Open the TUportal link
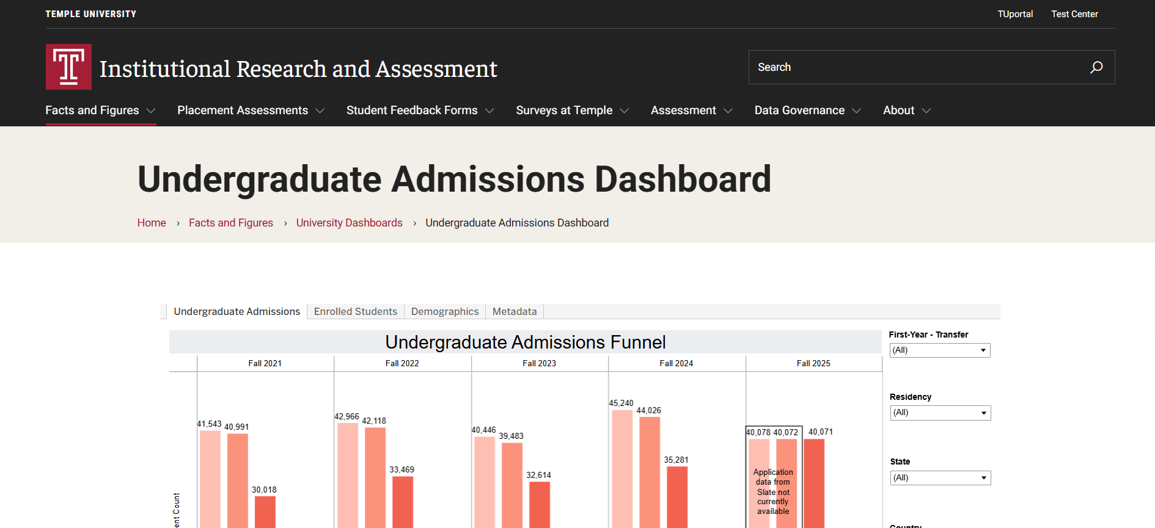 [1015, 14]
